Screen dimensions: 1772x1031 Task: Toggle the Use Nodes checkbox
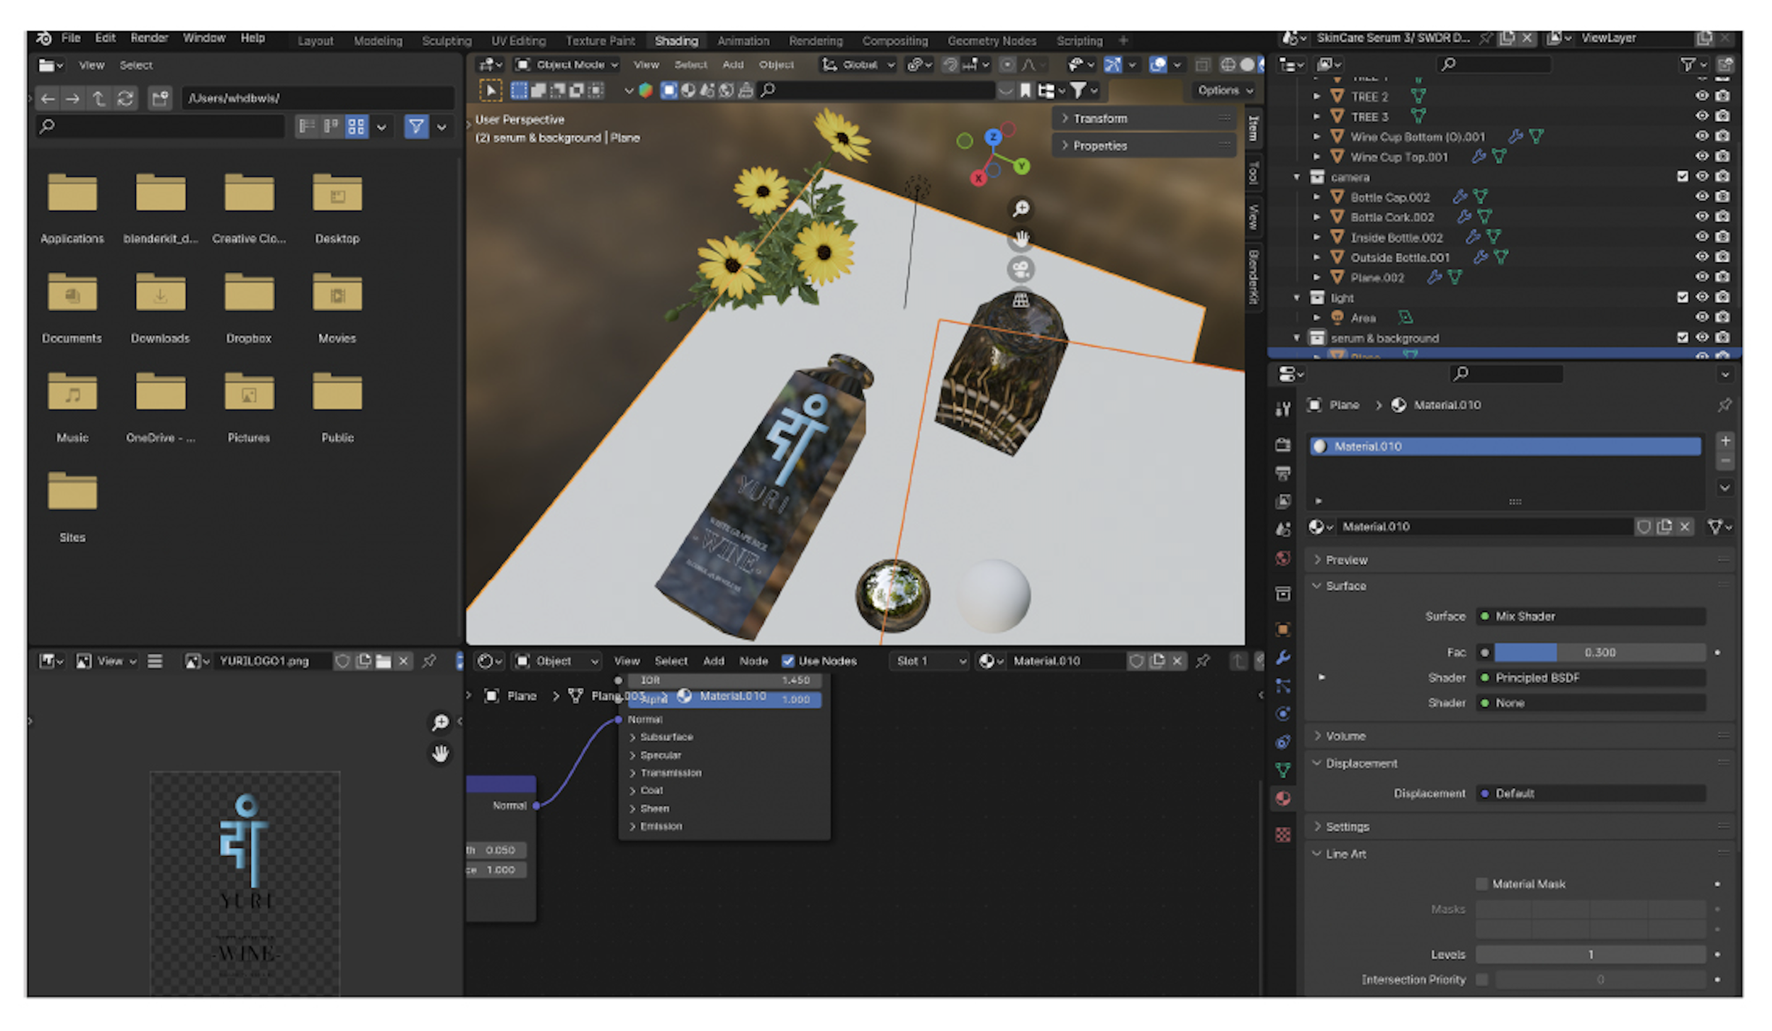pos(787,661)
